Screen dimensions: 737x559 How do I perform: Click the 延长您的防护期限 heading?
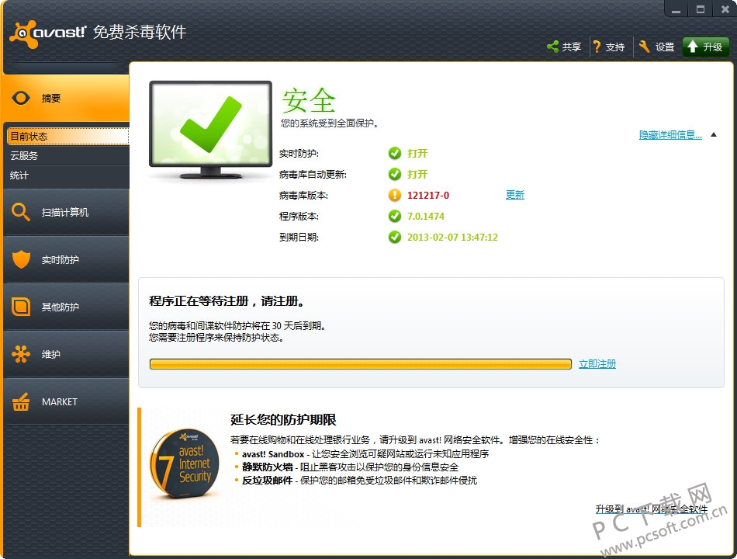click(x=283, y=420)
